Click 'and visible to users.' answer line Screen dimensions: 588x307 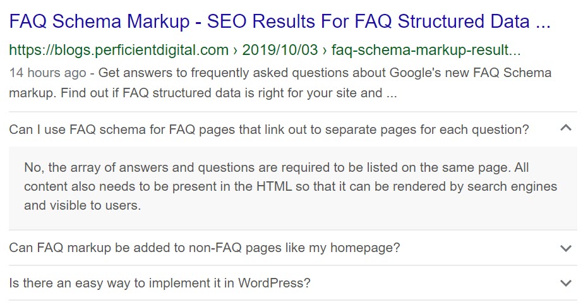click(x=83, y=205)
